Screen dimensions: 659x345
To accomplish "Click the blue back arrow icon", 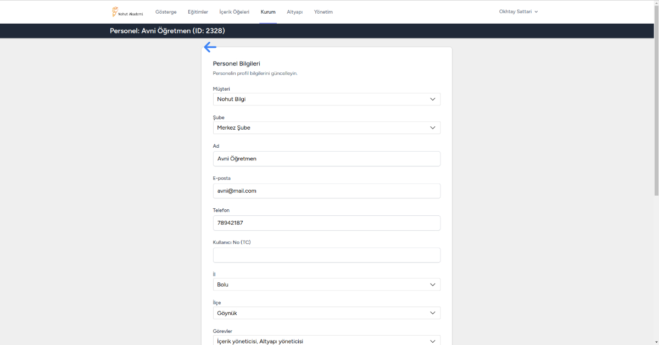I will coord(210,47).
